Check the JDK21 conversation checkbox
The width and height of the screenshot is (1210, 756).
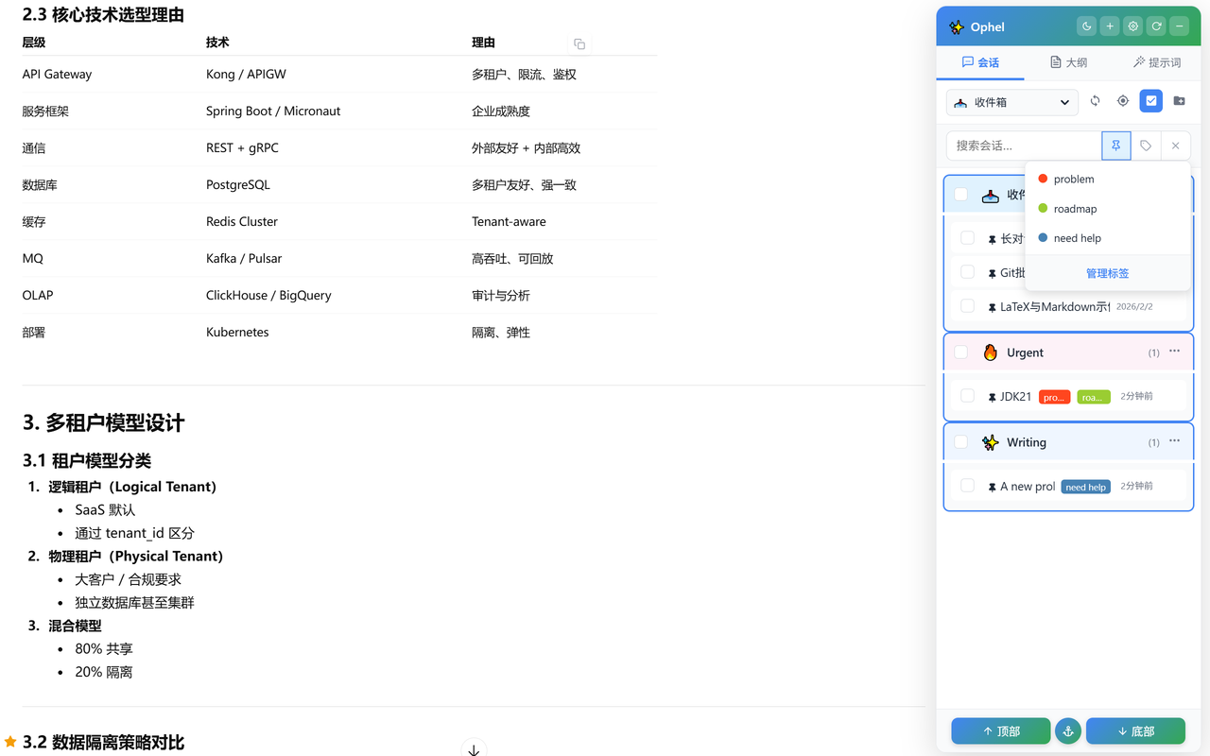pyautogui.click(x=967, y=396)
